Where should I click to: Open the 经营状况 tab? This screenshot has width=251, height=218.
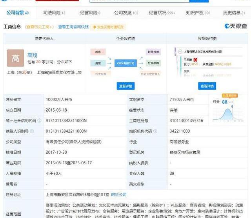coord(162,13)
